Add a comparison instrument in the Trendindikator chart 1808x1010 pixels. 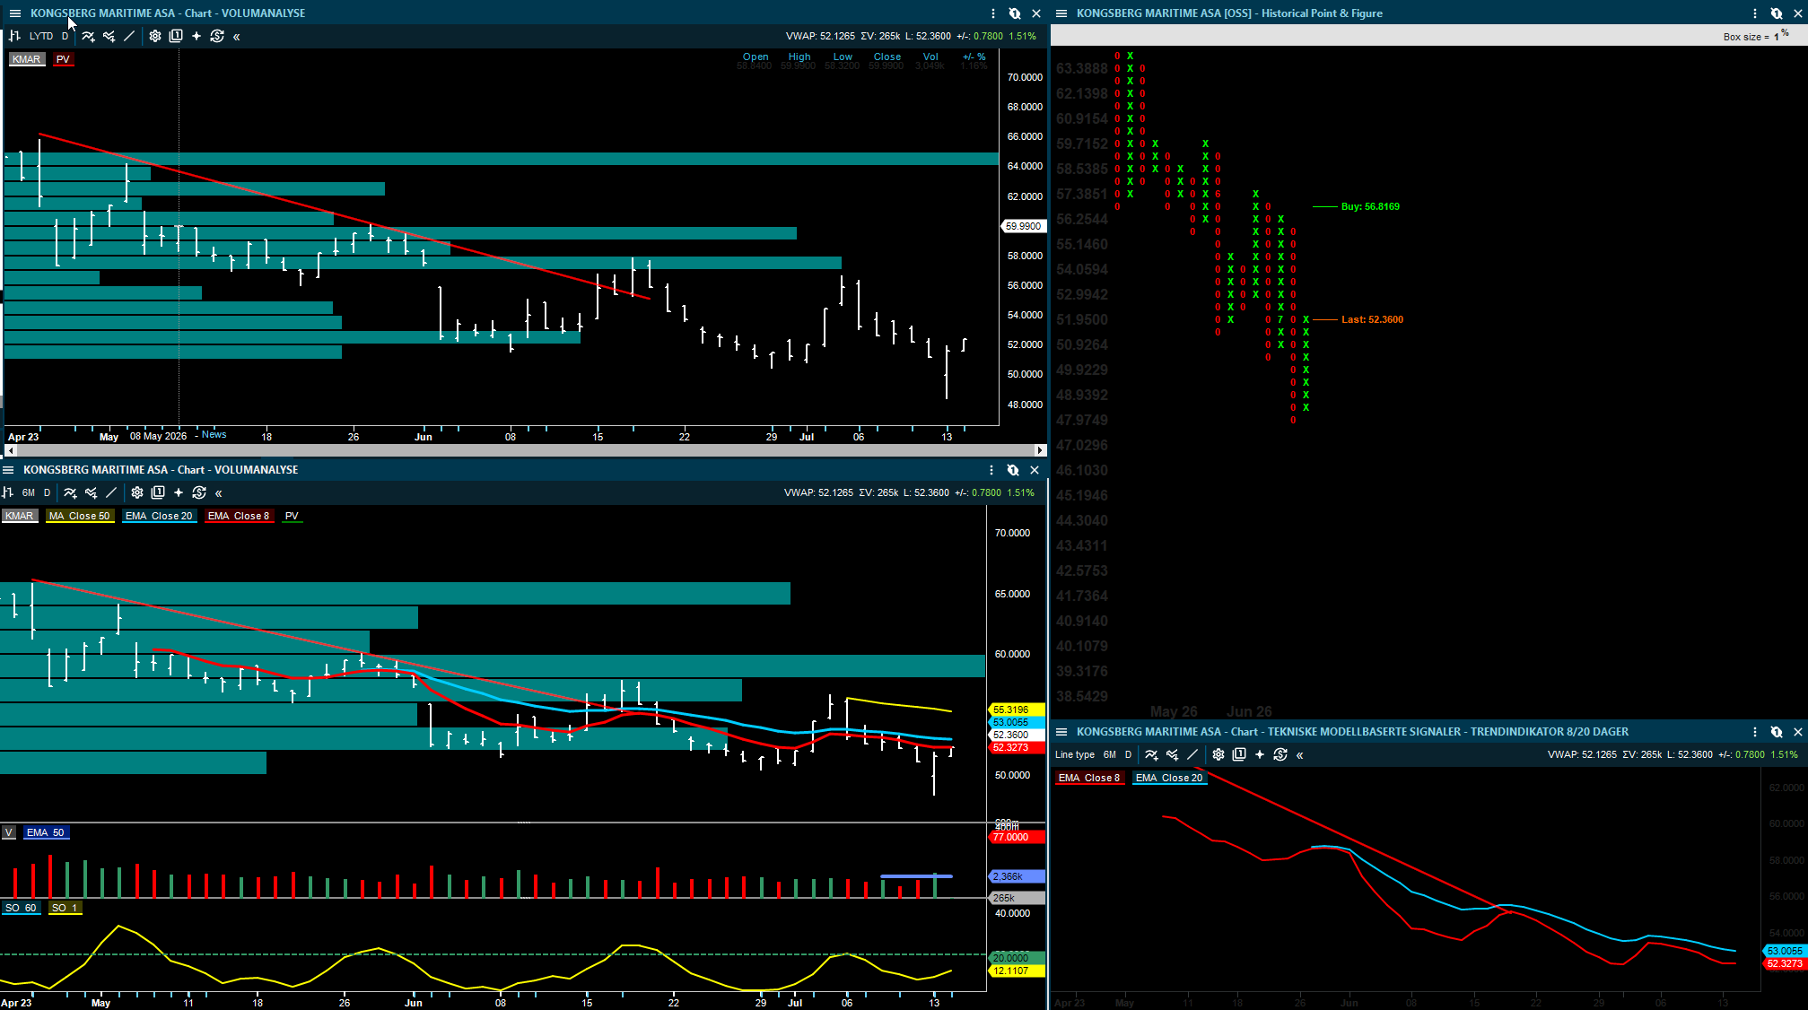coord(1172,754)
